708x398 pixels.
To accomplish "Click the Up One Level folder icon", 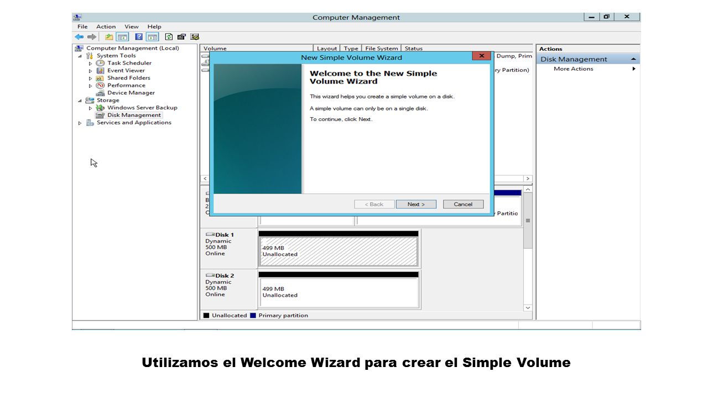I will 109,37.
